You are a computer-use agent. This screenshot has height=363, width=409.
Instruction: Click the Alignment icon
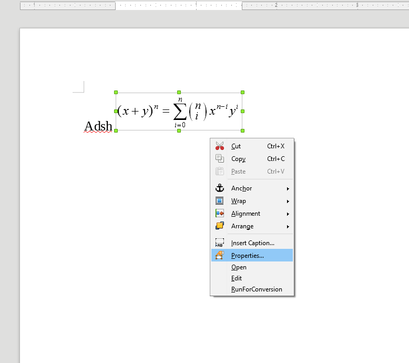[220, 213]
